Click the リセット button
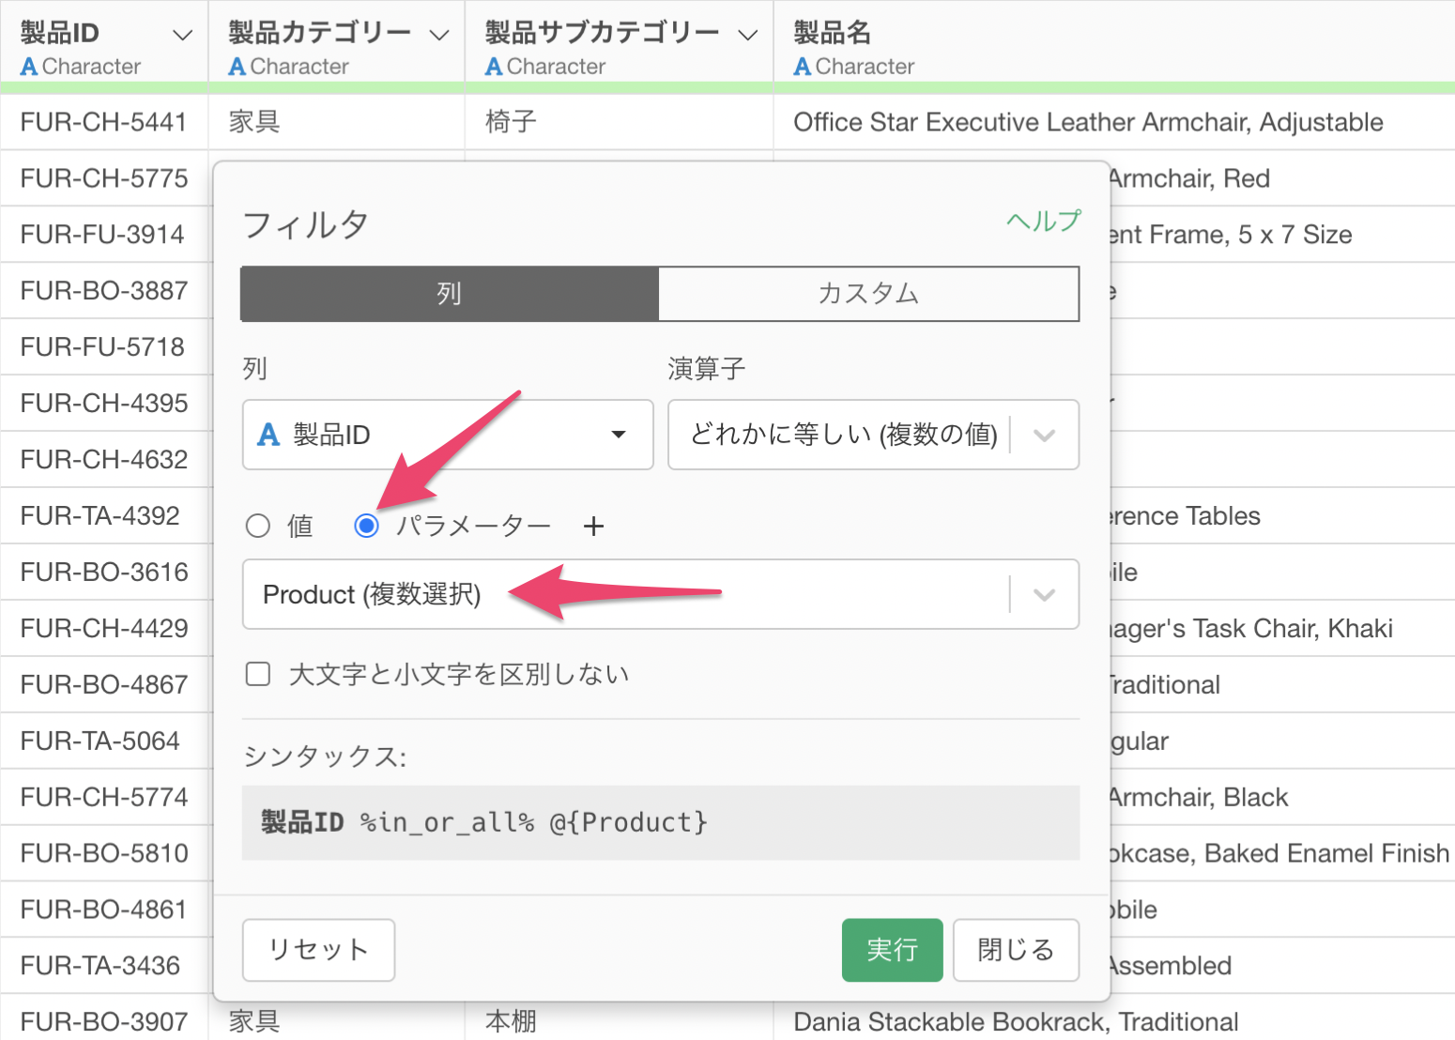This screenshot has height=1040, width=1455. click(x=318, y=950)
